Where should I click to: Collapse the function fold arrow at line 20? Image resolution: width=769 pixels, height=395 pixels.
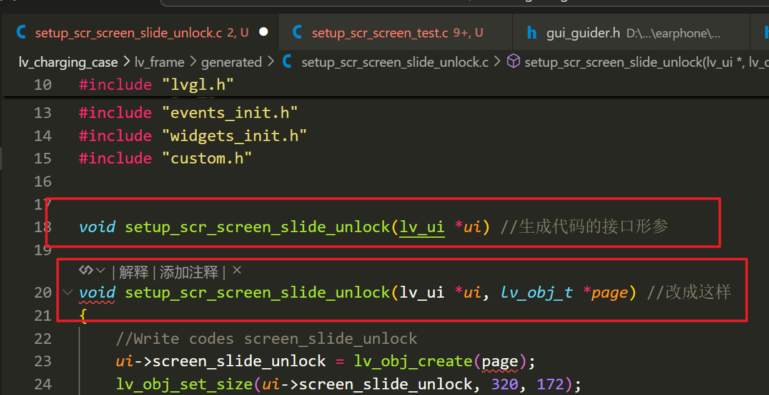click(67, 292)
